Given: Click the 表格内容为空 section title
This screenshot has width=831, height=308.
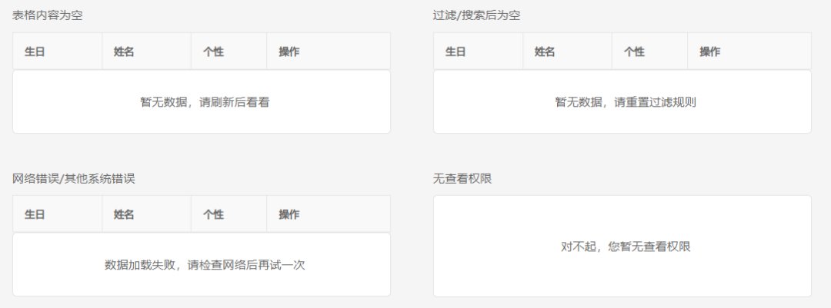Looking at the screenshot, I should 47,15.
